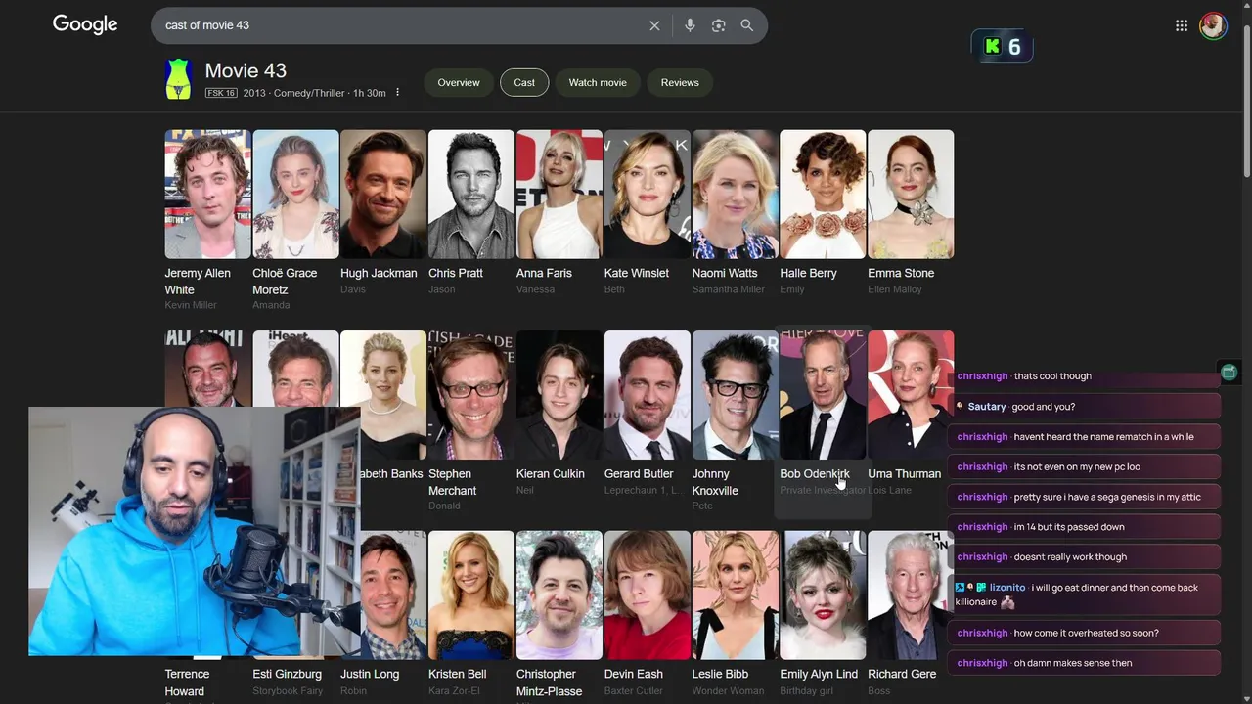Viewport: 1252px width, 704px height.
Task: Click the magnifying glass search icon
Action: tap(747, 25)
